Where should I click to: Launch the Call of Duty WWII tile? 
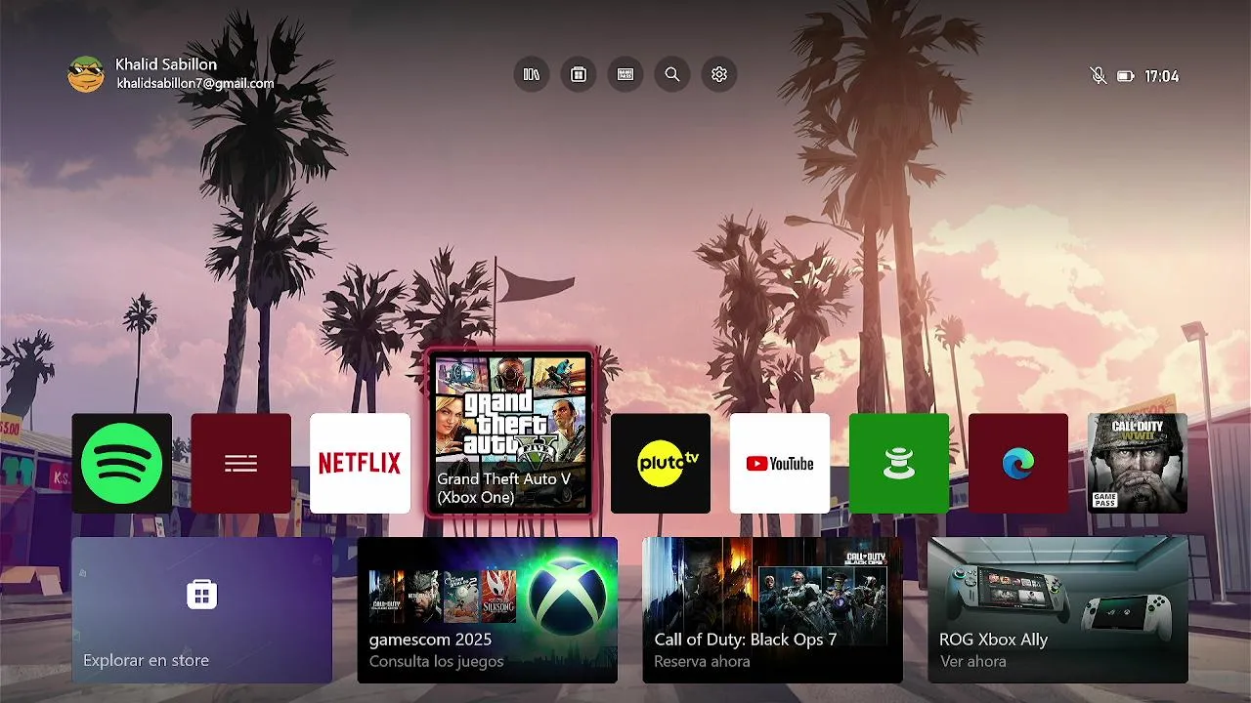pos(1138,463)
